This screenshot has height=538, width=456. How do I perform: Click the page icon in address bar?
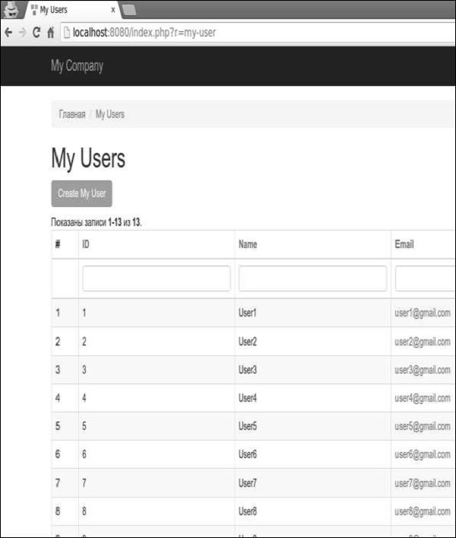65,33
